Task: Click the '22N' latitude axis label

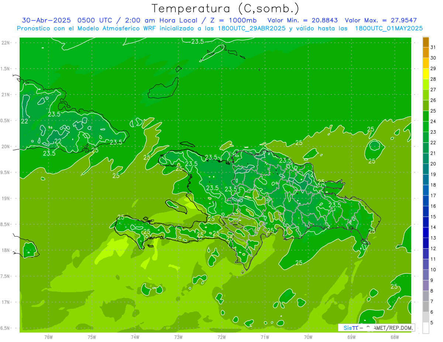Action: (6, 43)
